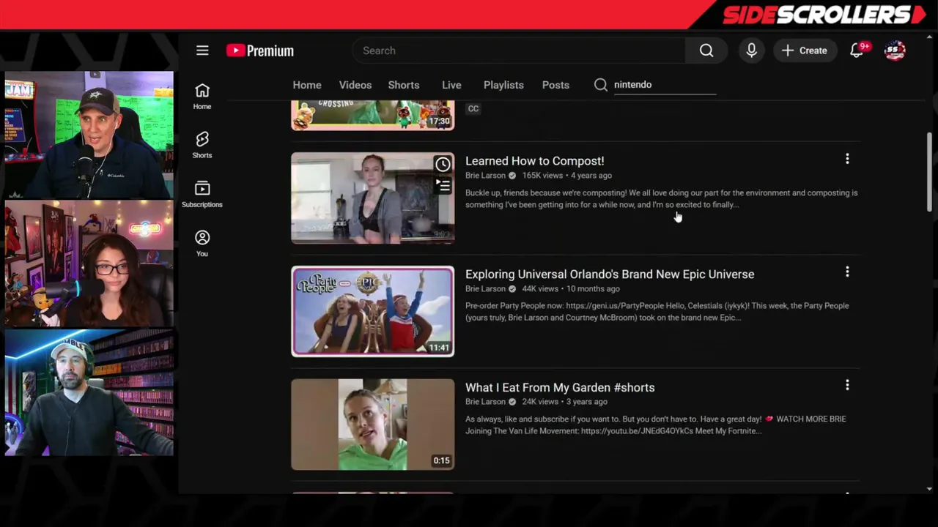The image size is (938, 527).
Task: Open Subscriptions in the sidebar
Action: pos(202,194)
